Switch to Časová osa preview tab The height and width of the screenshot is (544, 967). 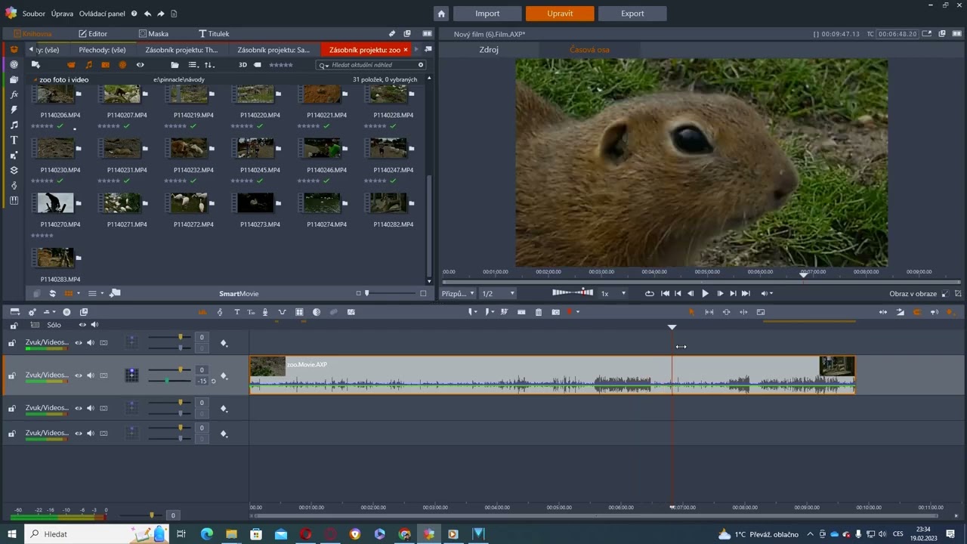click(x=589, y=50)
